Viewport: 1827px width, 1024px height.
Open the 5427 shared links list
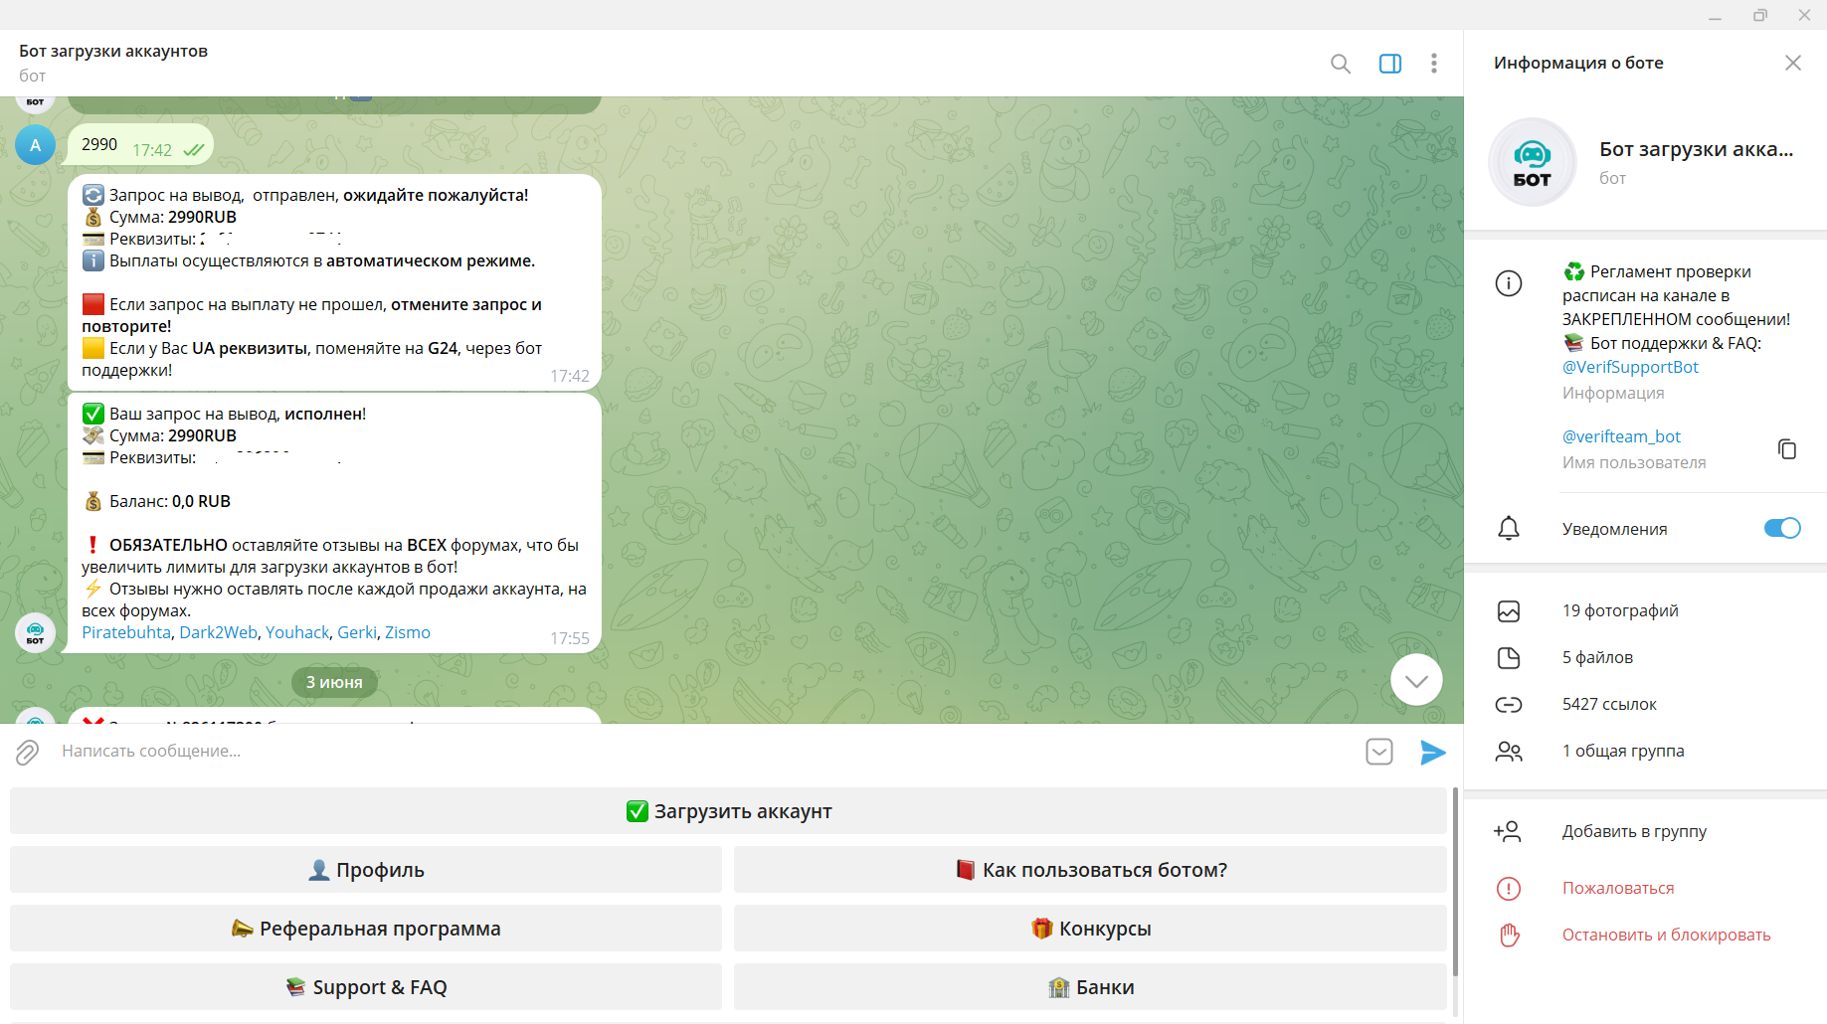click(x=1608, y=704)
